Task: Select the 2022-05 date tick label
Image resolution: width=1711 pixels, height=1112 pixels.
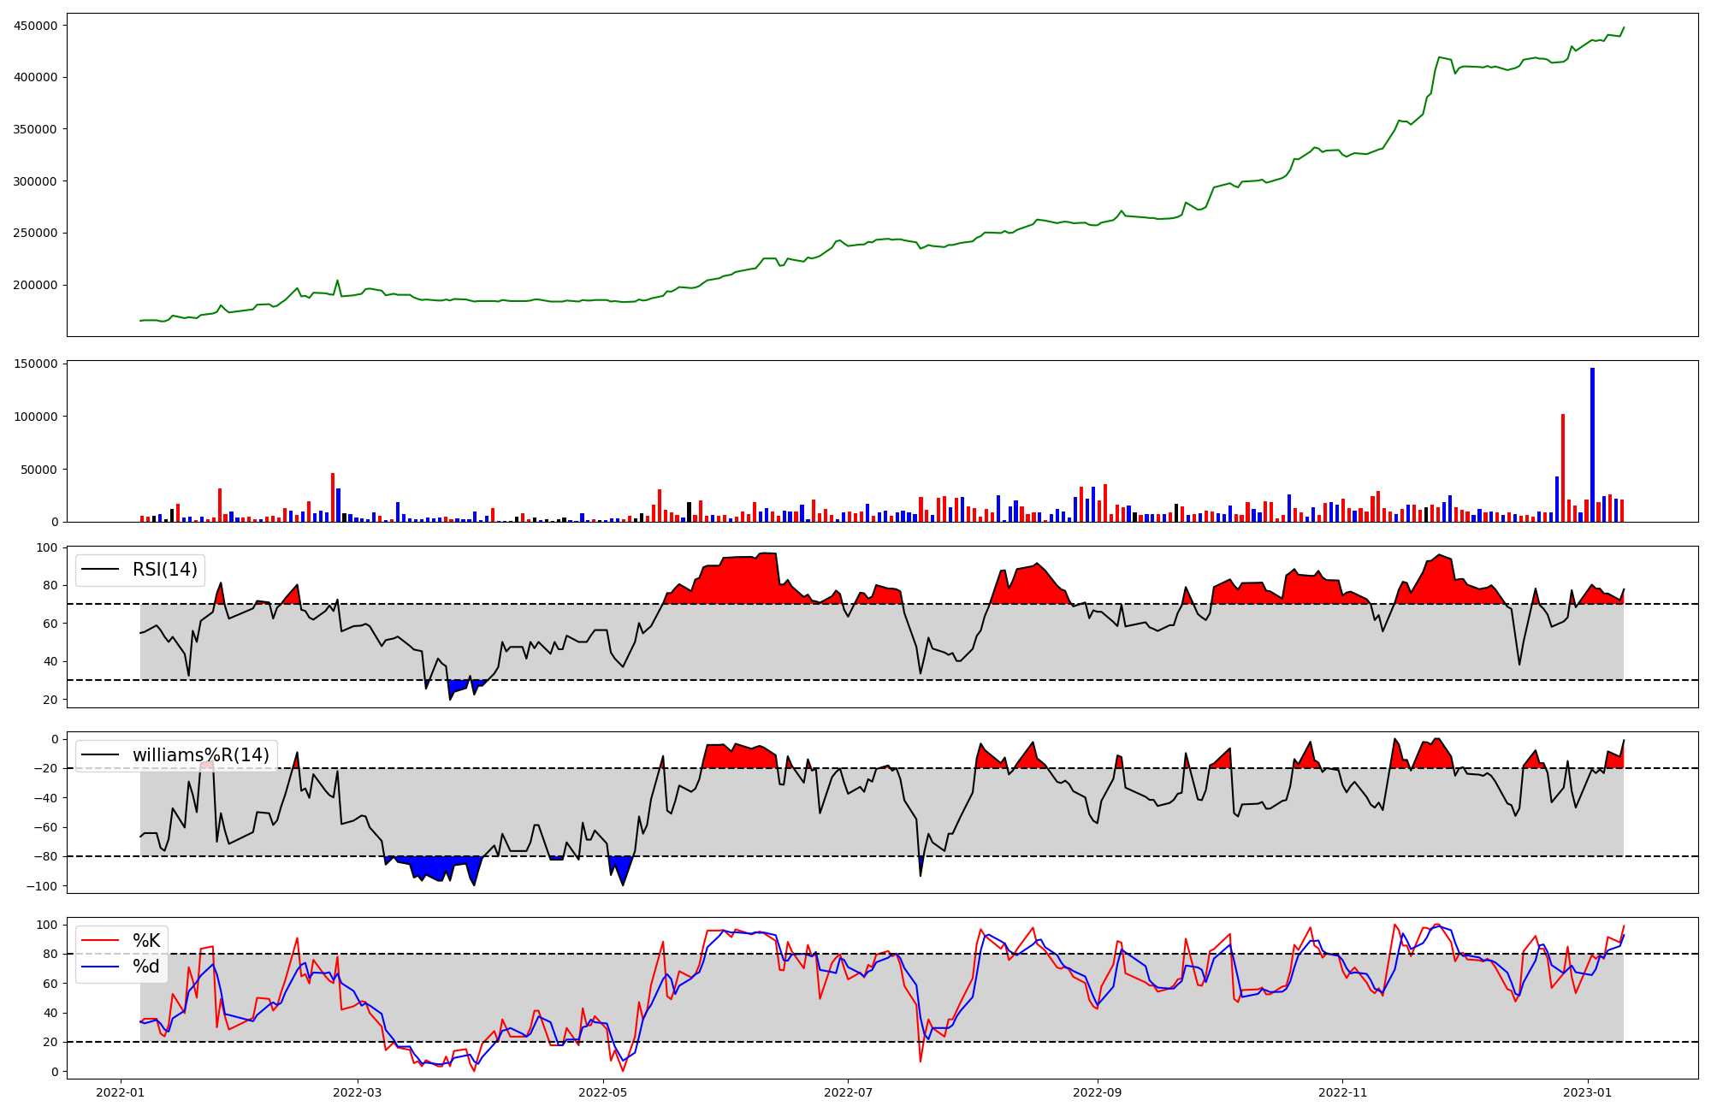Action: (603, 1092)
